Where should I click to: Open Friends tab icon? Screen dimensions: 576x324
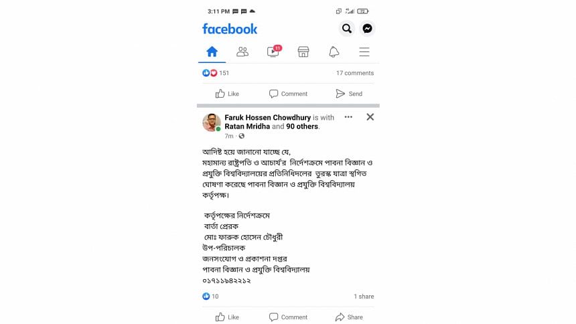click(242, 52)
